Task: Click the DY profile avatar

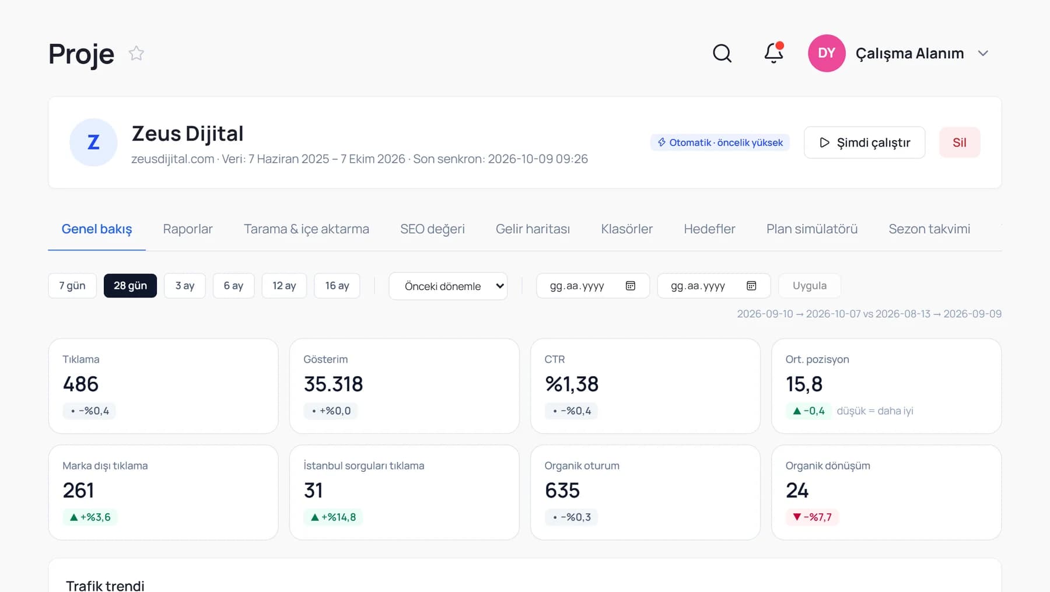Action: click(x=827, y=53)
